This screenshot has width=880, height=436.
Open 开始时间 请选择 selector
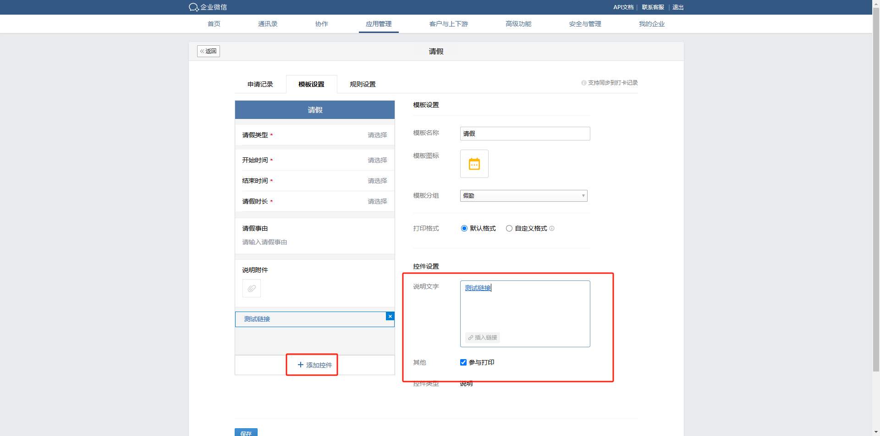pyautogui.click(x=377, y=160)
